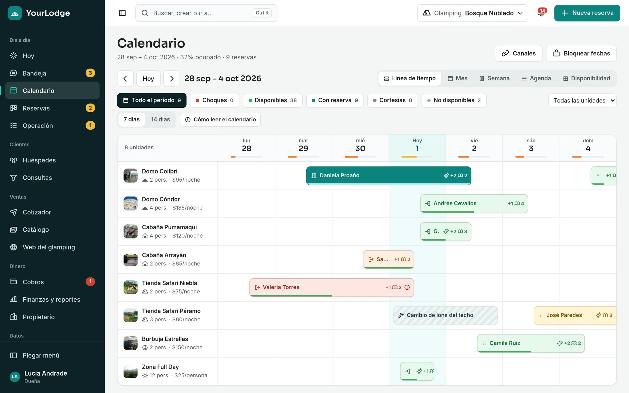The height and width of the screenshot is (393, 629).
Task: Open Bandeja inbox in sidebar
Action: 52,73
